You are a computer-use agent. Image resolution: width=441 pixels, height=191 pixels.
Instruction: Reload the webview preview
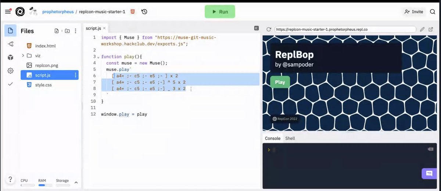tap(269, 29)
